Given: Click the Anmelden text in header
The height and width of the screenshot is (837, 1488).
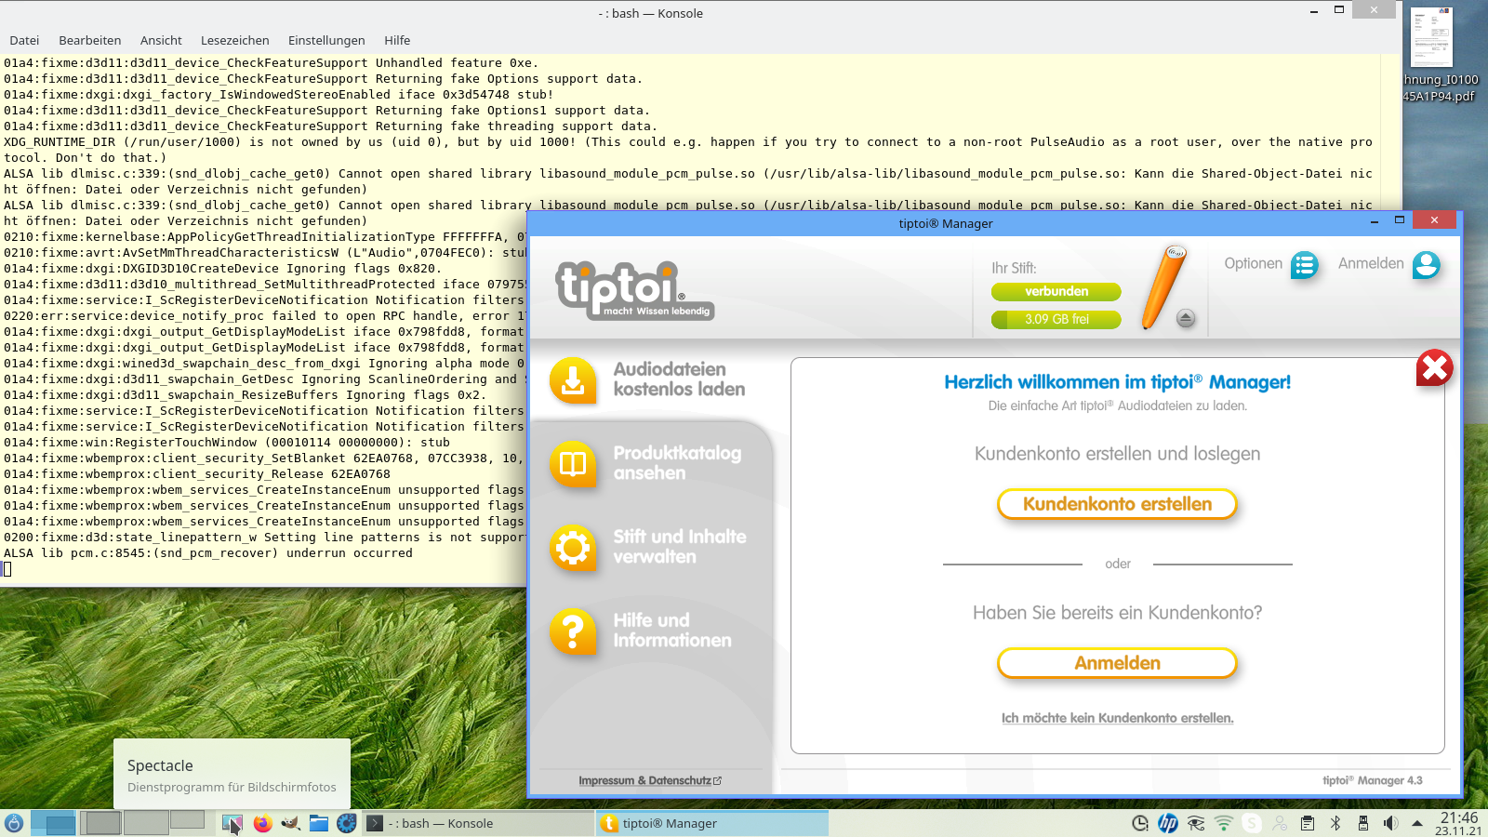Looking at the screenshot, I should [x=1371, y=263].
